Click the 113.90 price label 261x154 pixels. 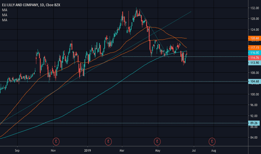click(255, 63)
